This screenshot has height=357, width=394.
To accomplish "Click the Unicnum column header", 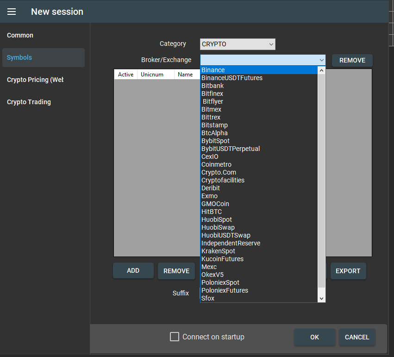I will 156,75.
